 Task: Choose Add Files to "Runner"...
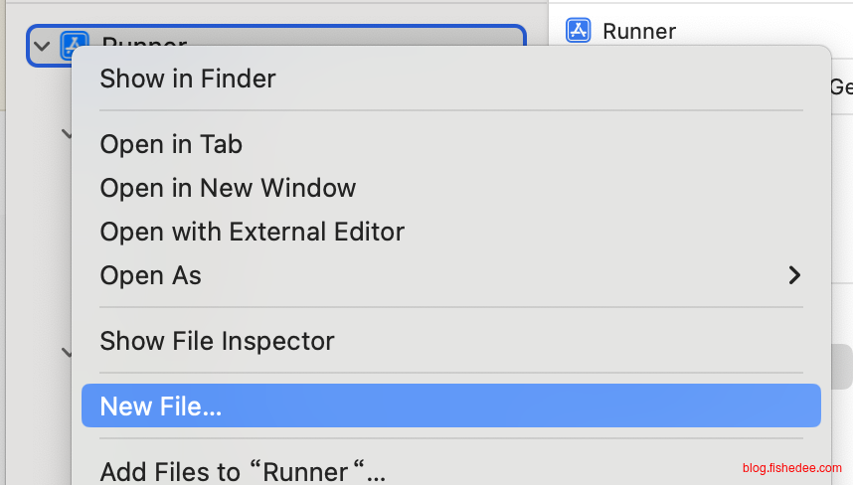point(243,470)
